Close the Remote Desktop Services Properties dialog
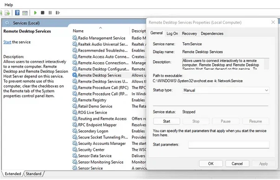Viewport: 280px width, 180px height. tap(273, 22)
